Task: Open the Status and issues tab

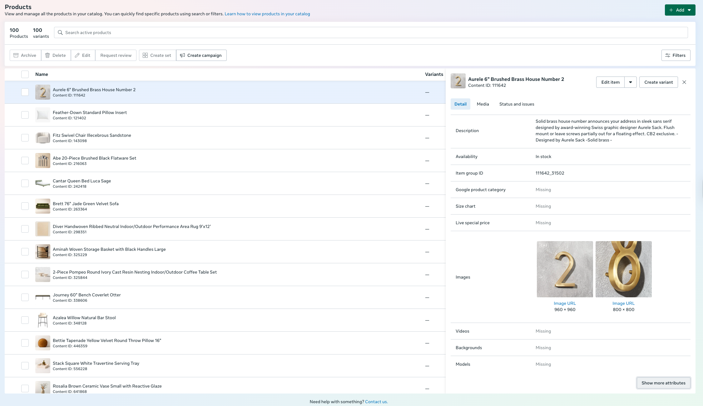Action: click(x=517, y=104)
